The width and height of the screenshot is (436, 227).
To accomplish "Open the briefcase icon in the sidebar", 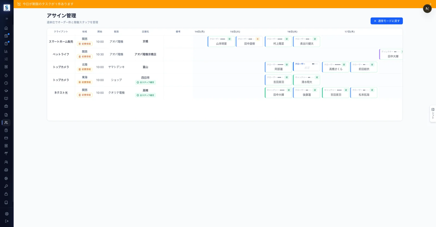I will (x=6, y=106).
